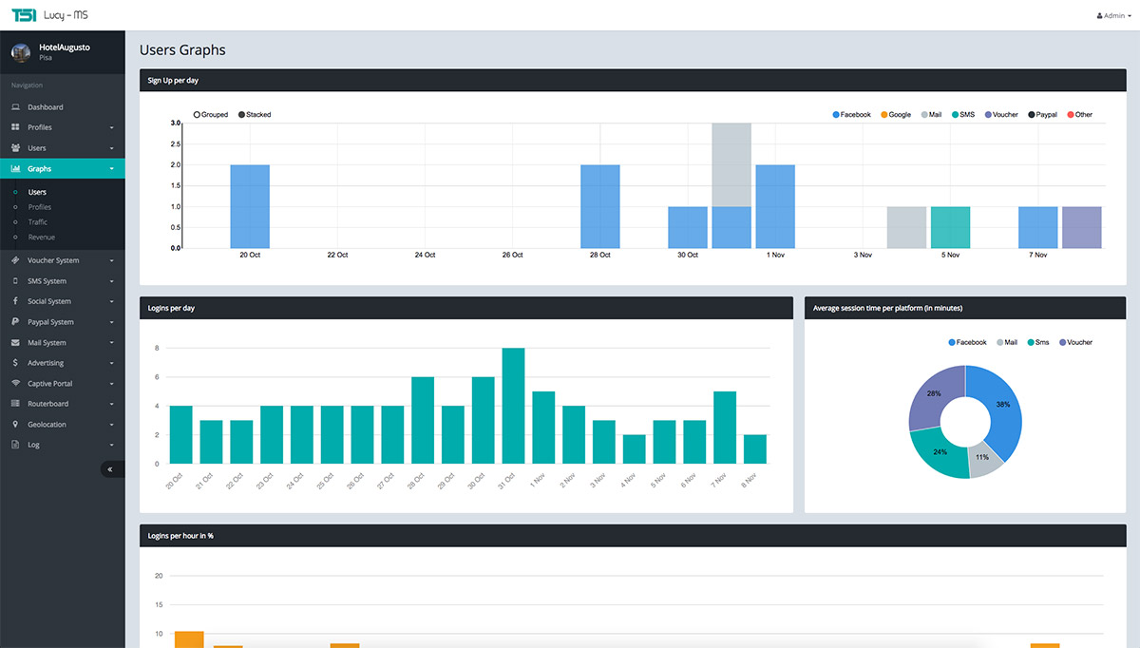Viewport: 1140px width, 648px height.
Task: Toggle Facebook in session-time legend
Action: (x=967, y=342)
